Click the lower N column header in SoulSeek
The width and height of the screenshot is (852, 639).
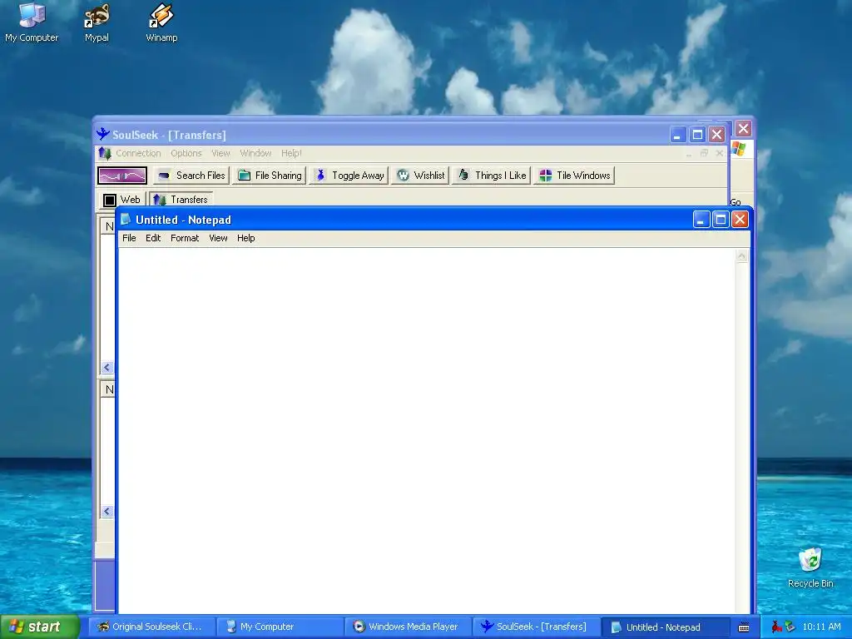[109, 389]
